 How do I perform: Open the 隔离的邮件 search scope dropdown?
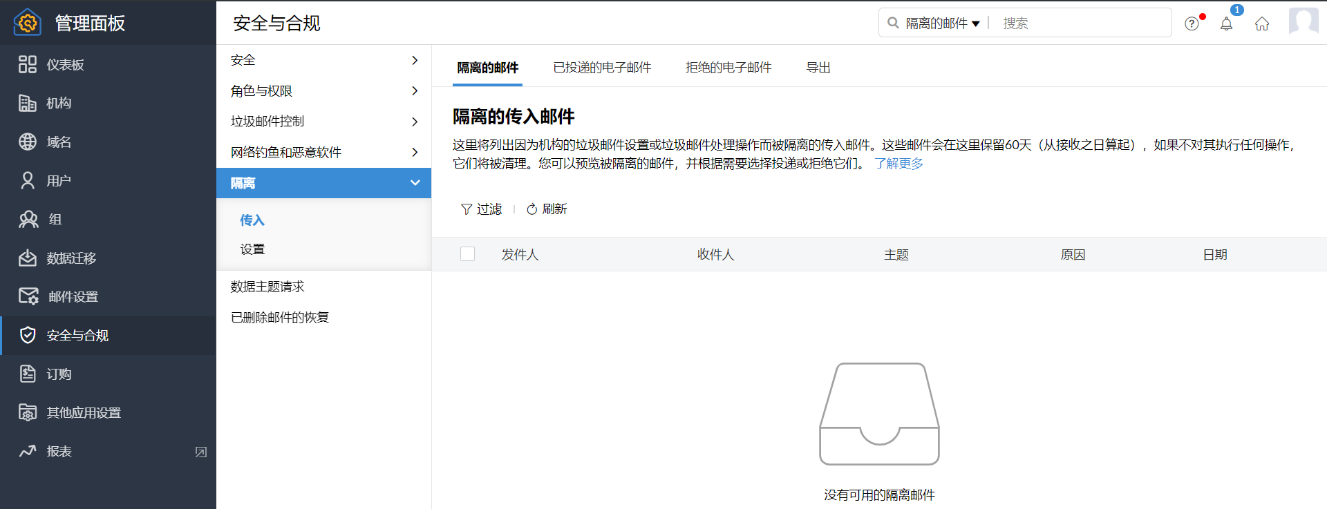click(943, 23)
